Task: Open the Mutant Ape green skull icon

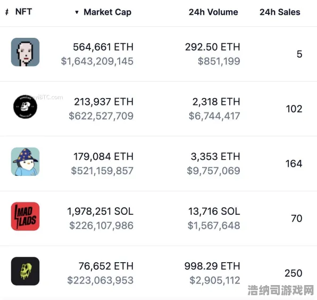Action: coord(26,271)
